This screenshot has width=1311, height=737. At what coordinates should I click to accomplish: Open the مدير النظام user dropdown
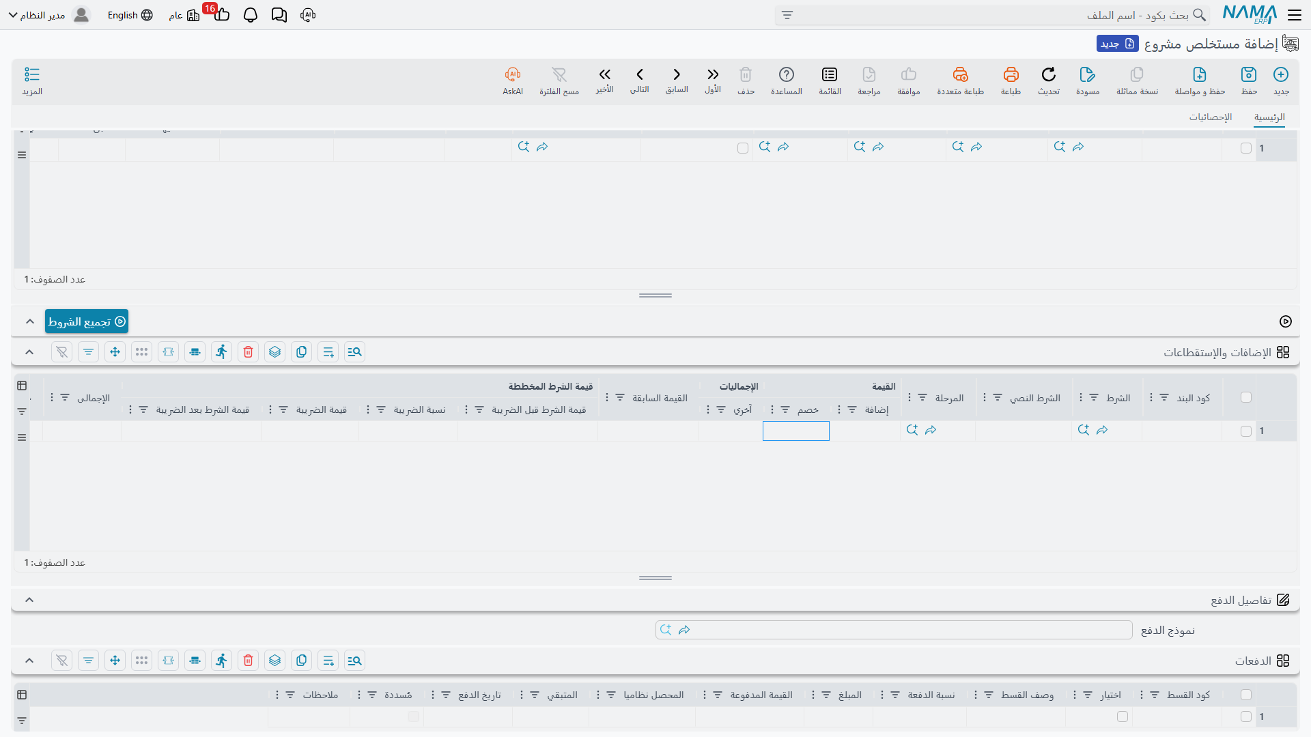pos(48,15)
